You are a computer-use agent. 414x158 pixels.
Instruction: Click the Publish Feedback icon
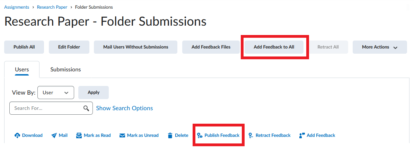coord(200,135)
